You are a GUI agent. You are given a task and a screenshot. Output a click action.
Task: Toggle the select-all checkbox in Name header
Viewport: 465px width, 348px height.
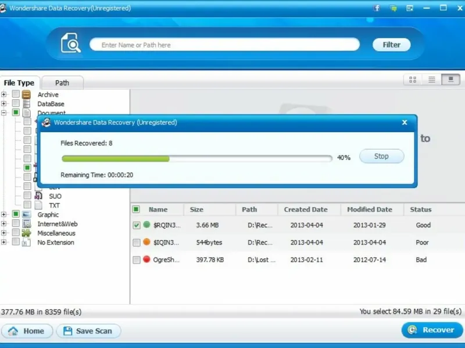pyautogui.click(x=136, y=209)
